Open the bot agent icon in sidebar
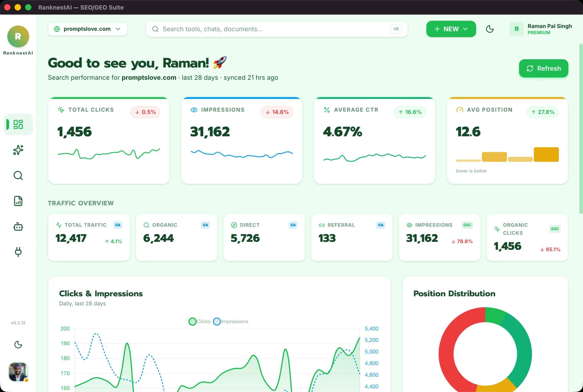 (x=18, y=227)
